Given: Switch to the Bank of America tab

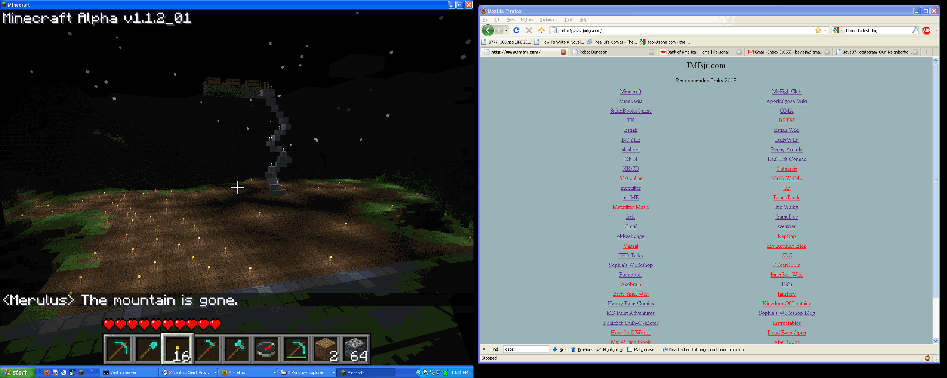Looking at the screenshot, I should pos(701,52).
